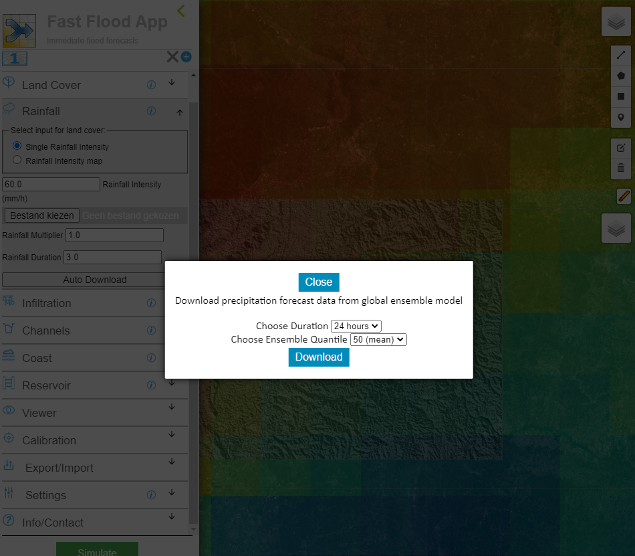635x556 pixels.
Task: Click the edit layers icon
Action: (621, 148)
